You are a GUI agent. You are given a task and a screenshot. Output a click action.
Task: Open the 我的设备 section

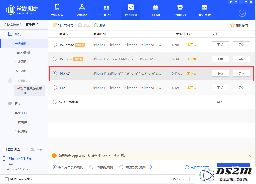57,10
